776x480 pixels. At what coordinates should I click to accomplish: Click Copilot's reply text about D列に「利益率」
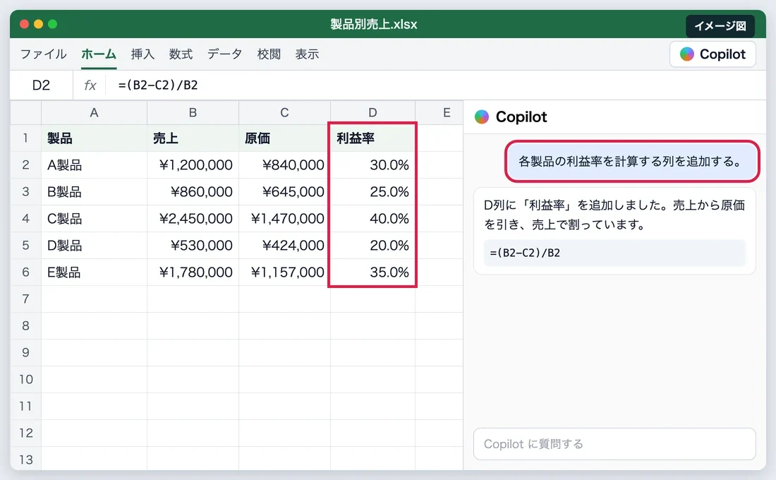pos(614,215)
